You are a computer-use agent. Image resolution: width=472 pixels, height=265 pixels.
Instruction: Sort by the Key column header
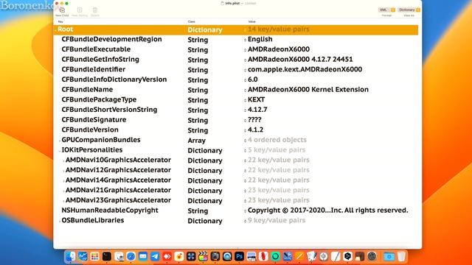(60, 21)
